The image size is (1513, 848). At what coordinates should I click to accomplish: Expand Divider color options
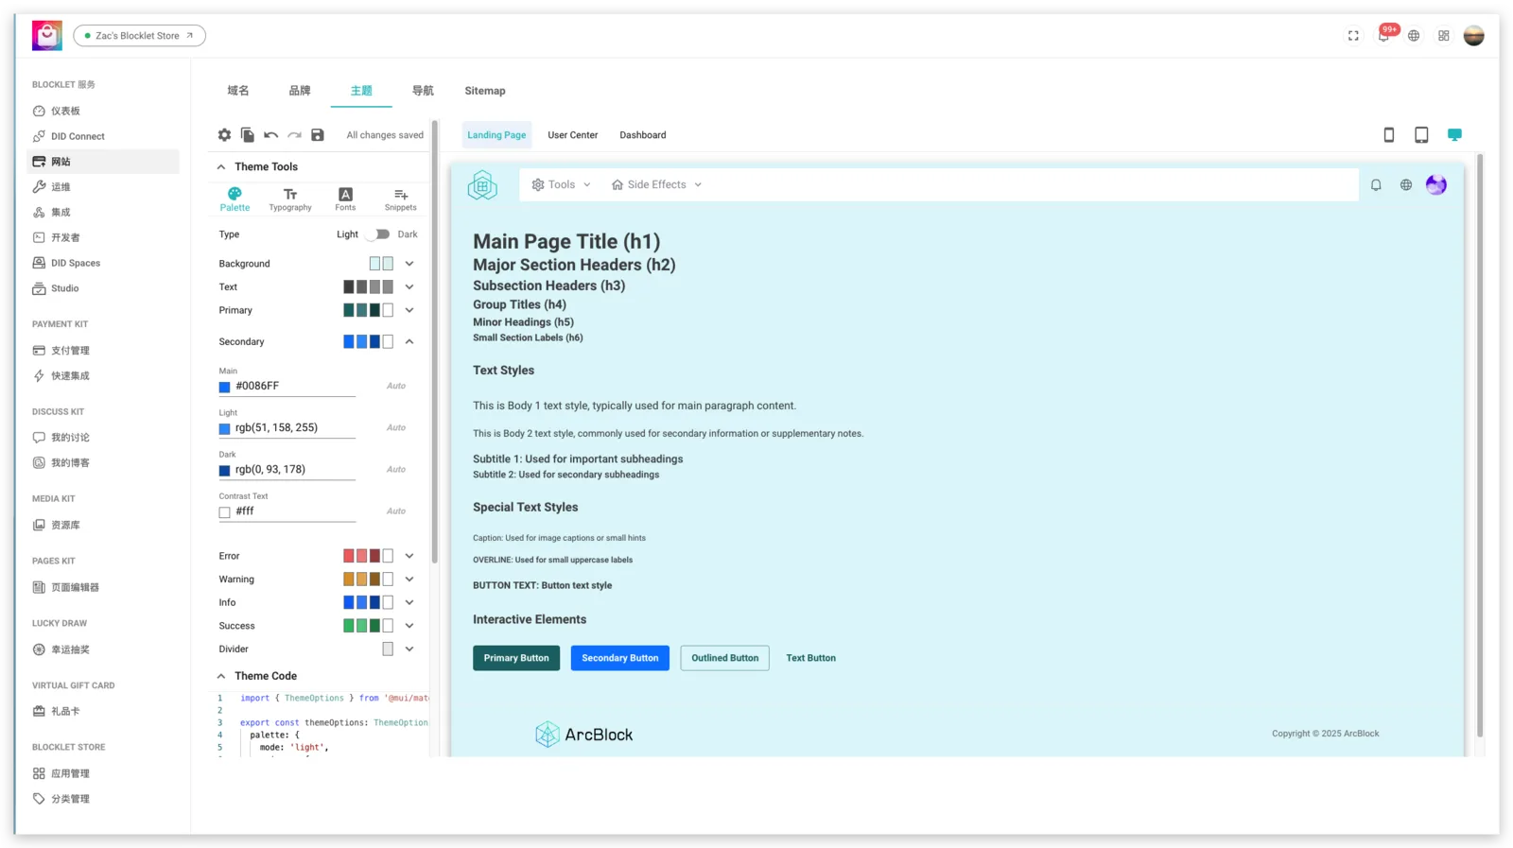tap(409, 649)
